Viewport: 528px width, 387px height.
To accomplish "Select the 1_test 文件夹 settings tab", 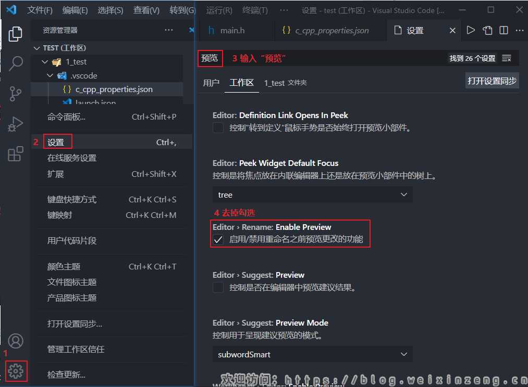I will tap(285, 83).
